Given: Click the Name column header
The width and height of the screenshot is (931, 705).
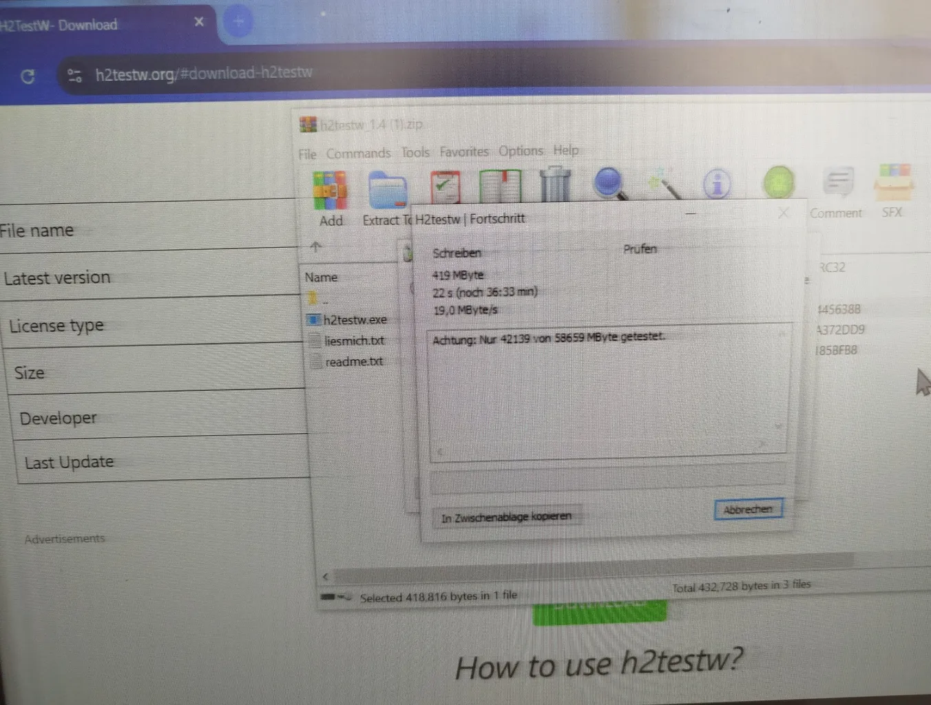Looking at the screenshot, I should click(321, 277).
